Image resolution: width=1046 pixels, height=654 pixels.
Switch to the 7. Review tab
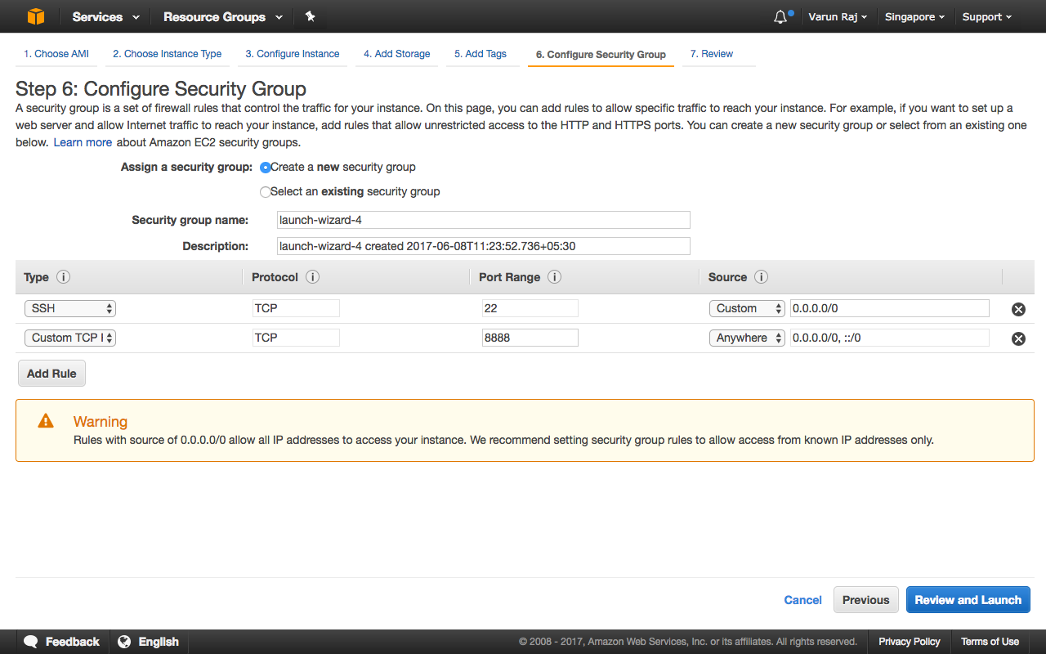click(x=711, y=54)
